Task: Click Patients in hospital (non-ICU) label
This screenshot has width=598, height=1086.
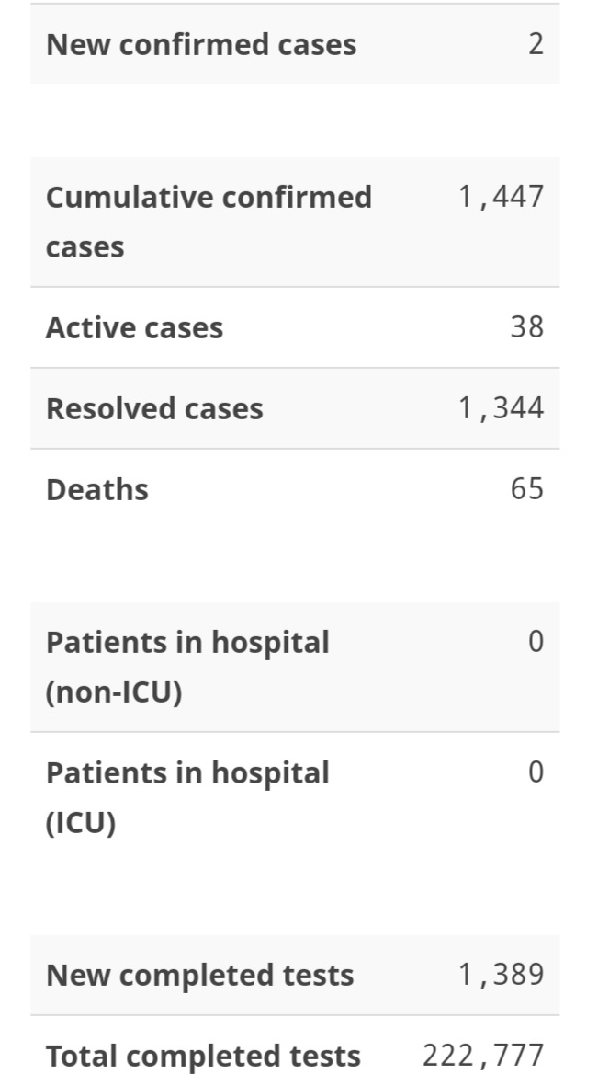Action: point(187,667)
